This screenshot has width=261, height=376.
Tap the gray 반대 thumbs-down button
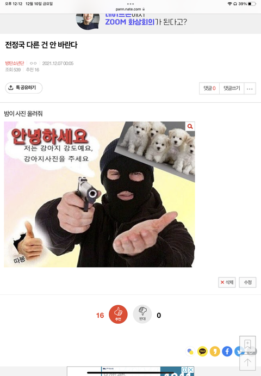pos(142,314)
